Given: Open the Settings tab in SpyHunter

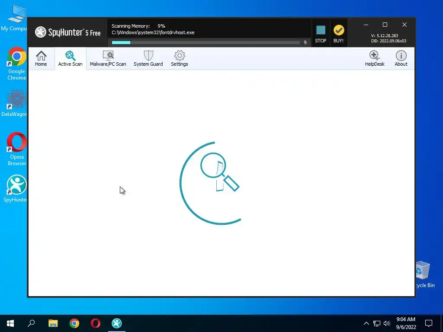Looking at the screenshot, I should click(x=180, y=58).
